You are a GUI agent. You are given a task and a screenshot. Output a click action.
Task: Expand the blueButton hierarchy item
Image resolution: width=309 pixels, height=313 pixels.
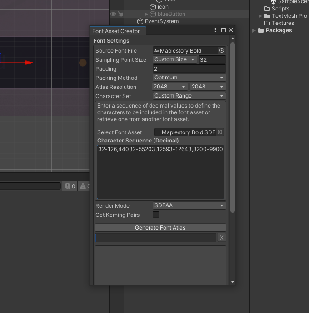click(146, 14)
